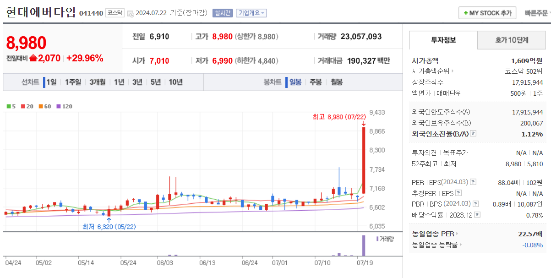Select the 10년 line chart period
This screenshot has height=278, width=551.
175,82
